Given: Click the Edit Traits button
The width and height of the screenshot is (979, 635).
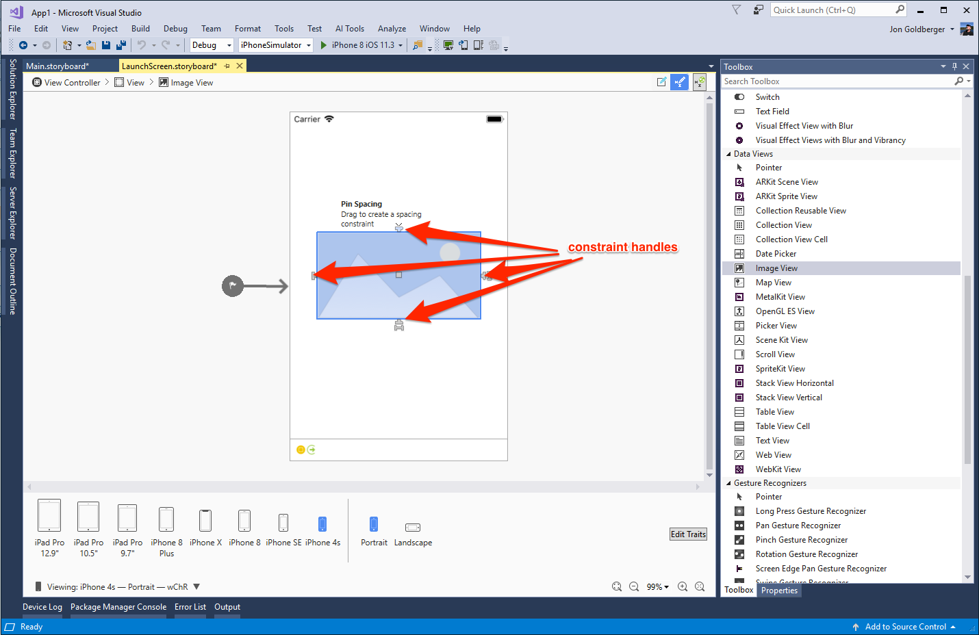Looking at the screenshot, I should [688, 534].
